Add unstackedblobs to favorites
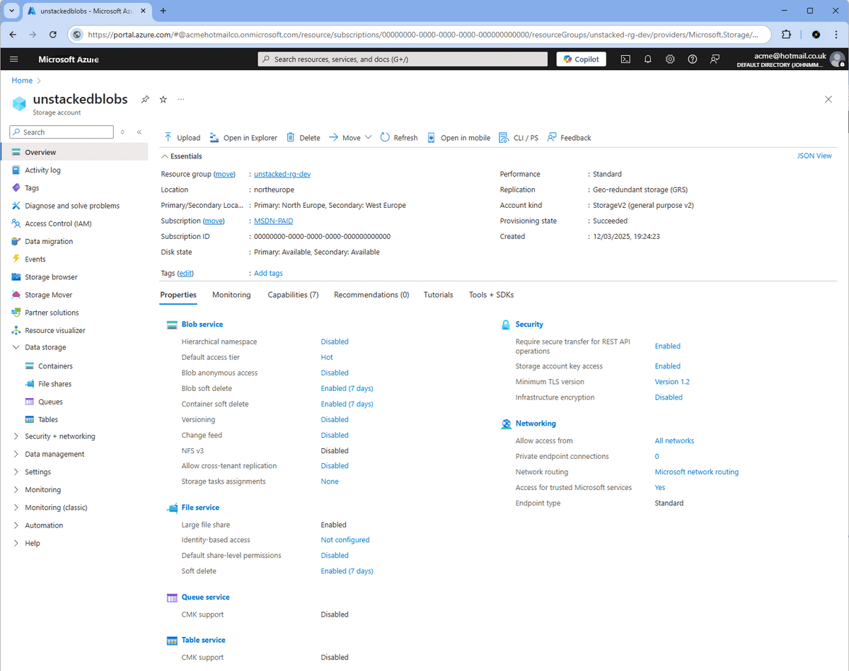Viewport: 849px width, 671px height. 163,100
